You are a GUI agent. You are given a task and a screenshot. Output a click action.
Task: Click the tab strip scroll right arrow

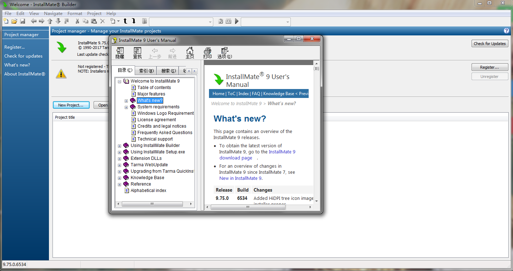click(194, 71)
